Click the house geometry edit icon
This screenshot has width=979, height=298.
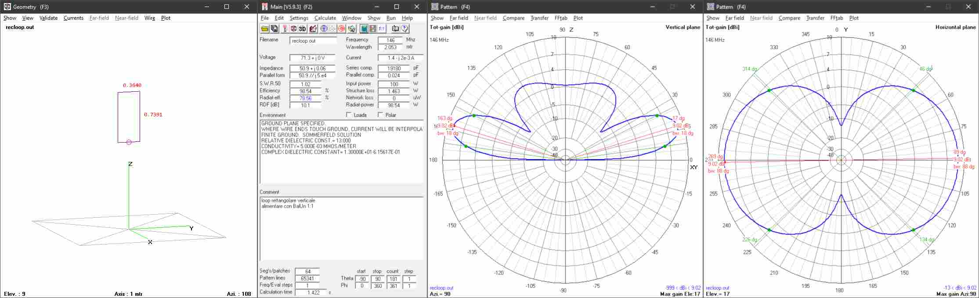tap(313, 29)
